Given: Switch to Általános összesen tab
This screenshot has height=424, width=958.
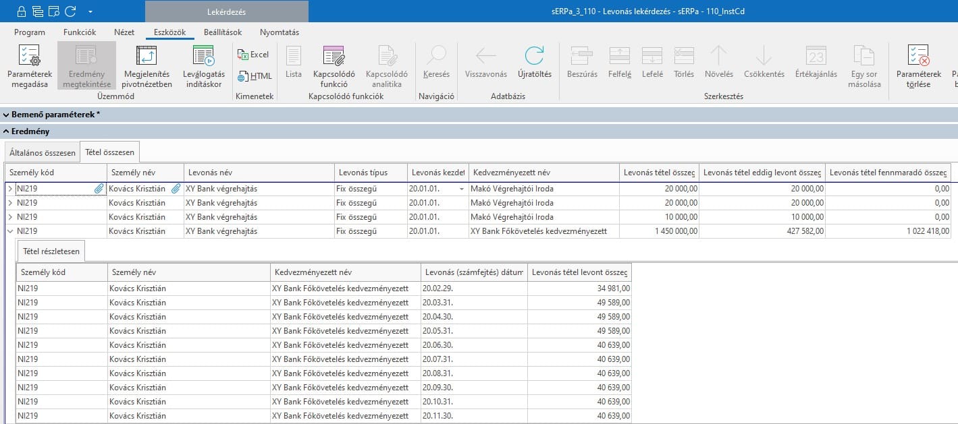Looking at the screenshot, I should [x=42, y=153].
